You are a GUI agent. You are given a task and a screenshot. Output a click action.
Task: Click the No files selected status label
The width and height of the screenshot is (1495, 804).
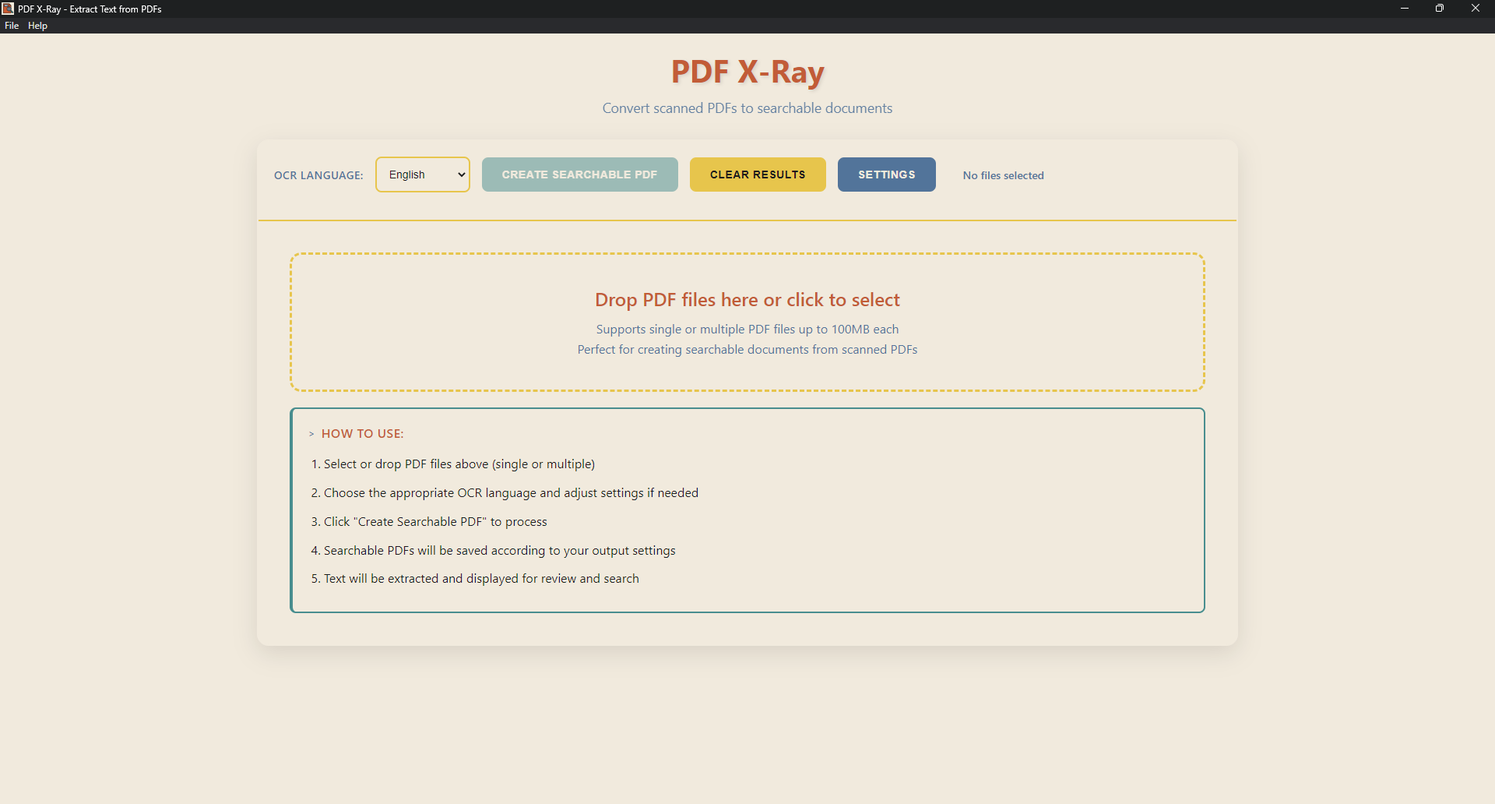[1003, 175]
